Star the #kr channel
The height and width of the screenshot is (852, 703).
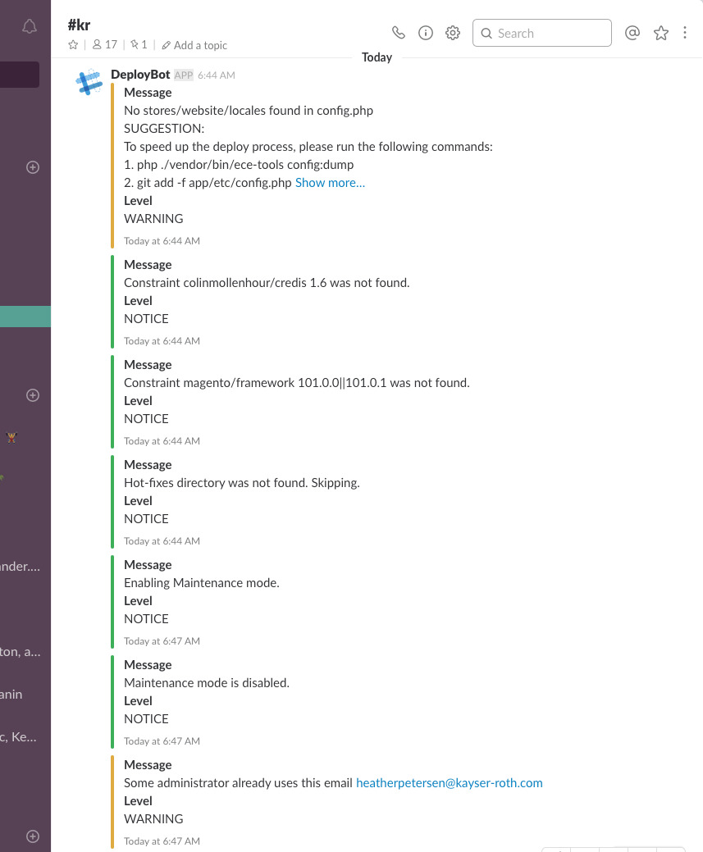72,45
